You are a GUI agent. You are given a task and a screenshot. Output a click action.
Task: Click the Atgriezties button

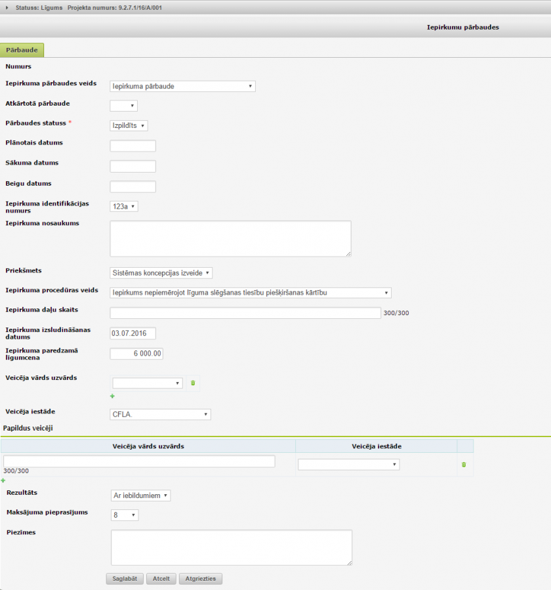click(201, 579)
